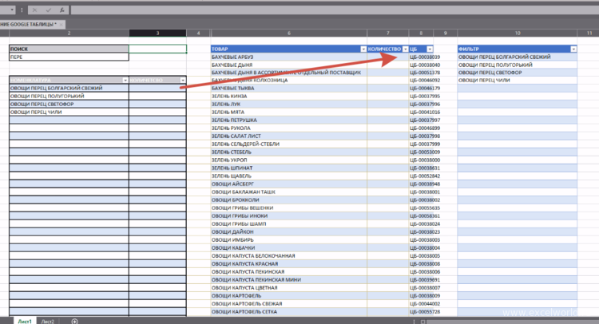
Task: Click the horizontal scrollbar left arrow
Action: pyautogui.click(x=422, y=322)
